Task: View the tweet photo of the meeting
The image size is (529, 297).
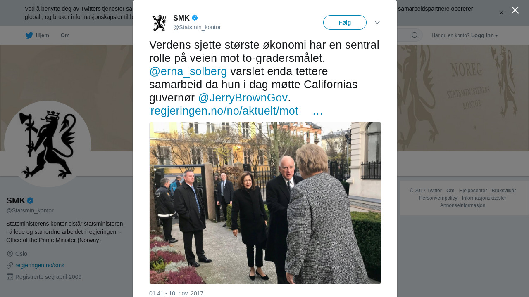Action: pos(265,203)
